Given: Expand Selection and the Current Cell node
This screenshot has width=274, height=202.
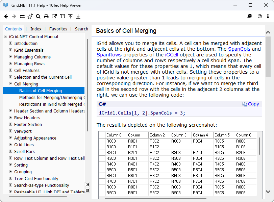Looking at the screenshot, I should (x=11, y=77).
